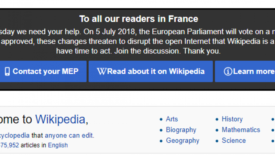Click the encyclopedia link
275x155 pixels.
point(14,135)
